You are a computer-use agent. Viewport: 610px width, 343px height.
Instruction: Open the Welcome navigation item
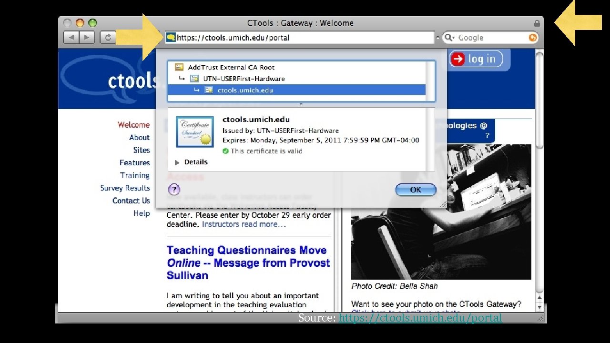click(133, 125)
